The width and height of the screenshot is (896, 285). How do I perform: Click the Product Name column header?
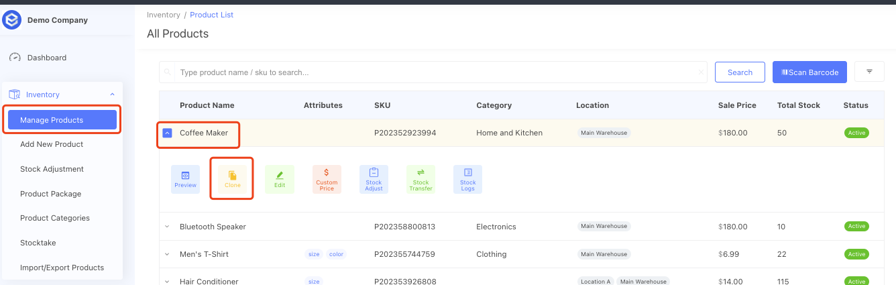pos(207,105)
